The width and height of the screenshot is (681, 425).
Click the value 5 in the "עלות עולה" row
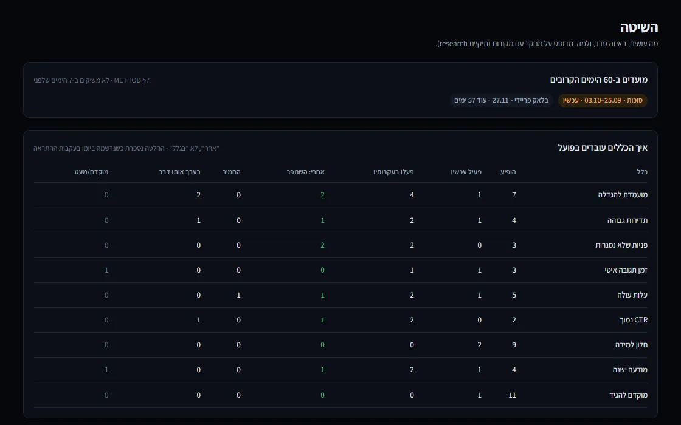(514, 295)
